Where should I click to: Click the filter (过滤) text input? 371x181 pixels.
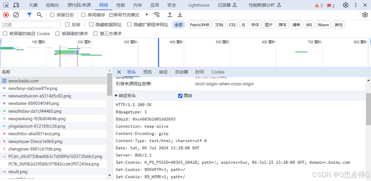click(31, 24)
